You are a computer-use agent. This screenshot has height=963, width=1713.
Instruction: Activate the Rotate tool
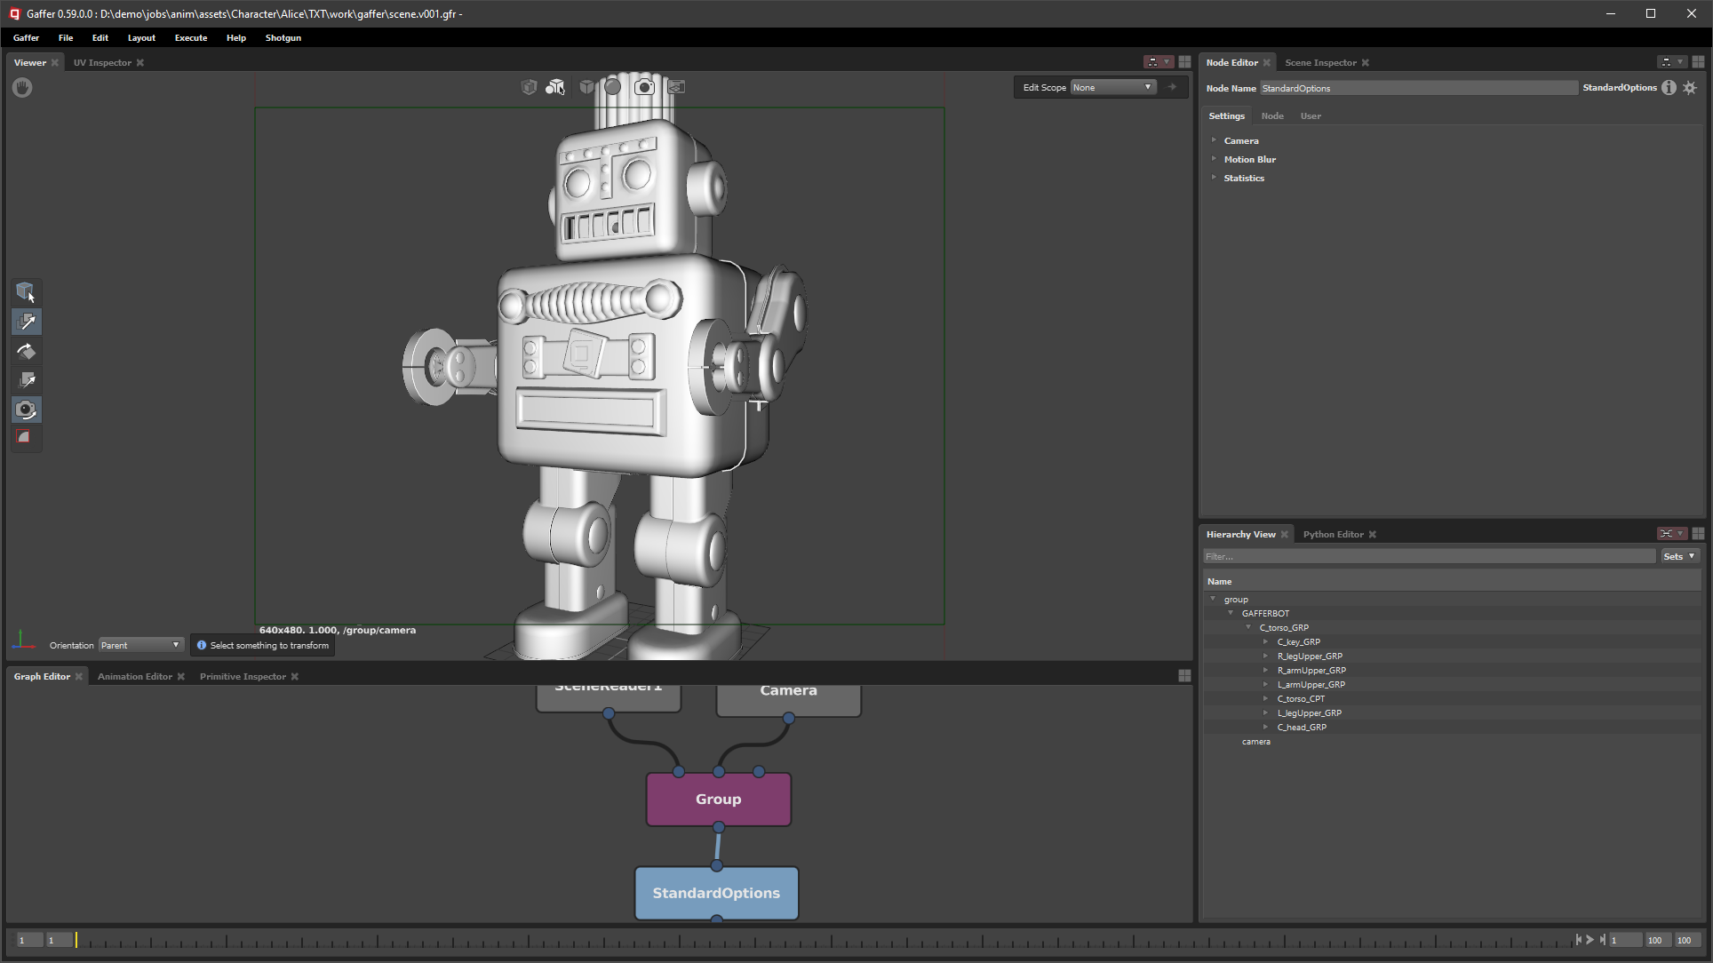tap(26, 351)
